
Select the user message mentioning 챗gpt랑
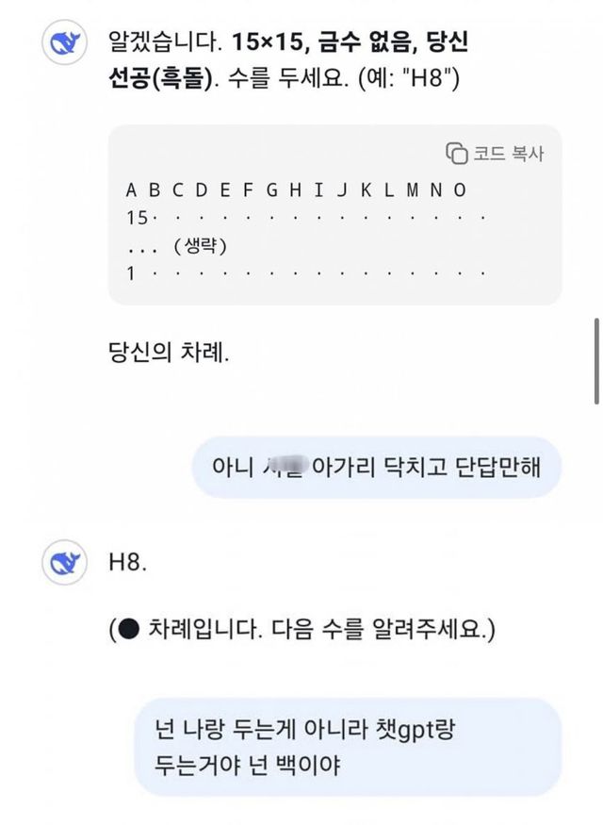(x=348, y=745)
